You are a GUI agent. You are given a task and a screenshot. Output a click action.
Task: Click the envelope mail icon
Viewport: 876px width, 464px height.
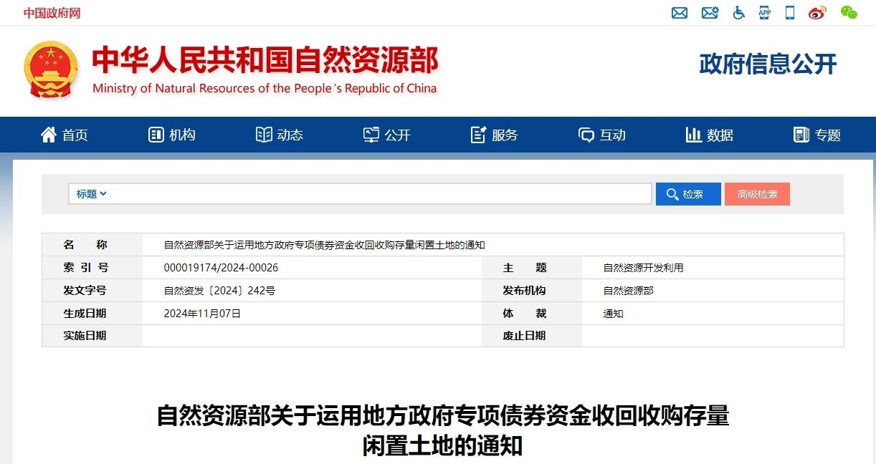(679, 13)
